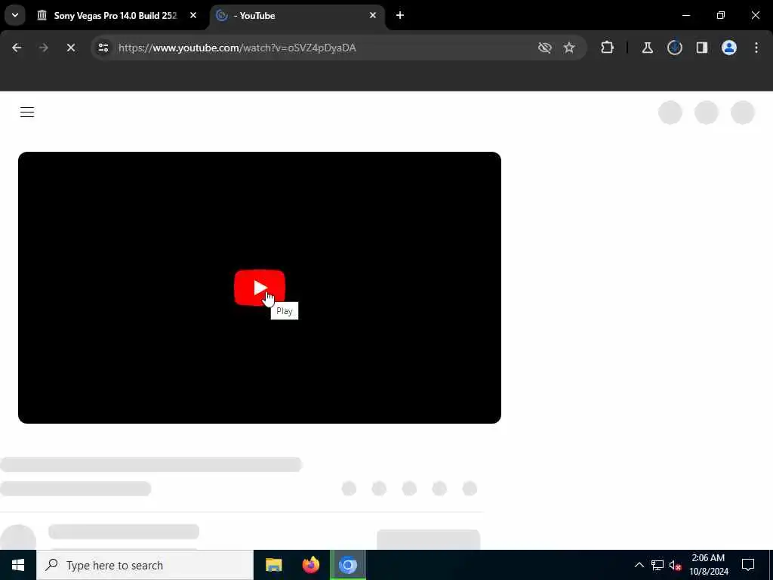Screen dimensions: 773x580
Task: Close the Sony Vegas Pro tab
Action: 193,15
